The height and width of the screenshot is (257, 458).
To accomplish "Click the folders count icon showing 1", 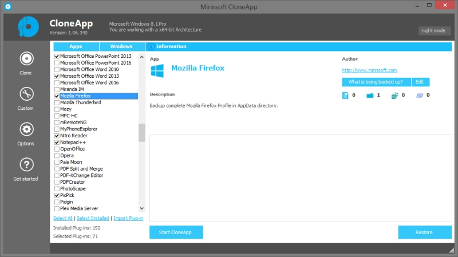I will point(370,96).
